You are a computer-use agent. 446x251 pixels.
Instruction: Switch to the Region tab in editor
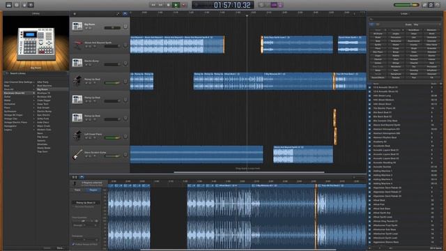coord(93,190)
